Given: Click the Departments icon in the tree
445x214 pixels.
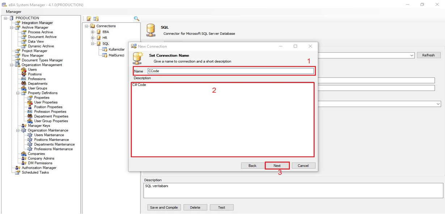Looking at the screenshot, I should pos(24,84).
